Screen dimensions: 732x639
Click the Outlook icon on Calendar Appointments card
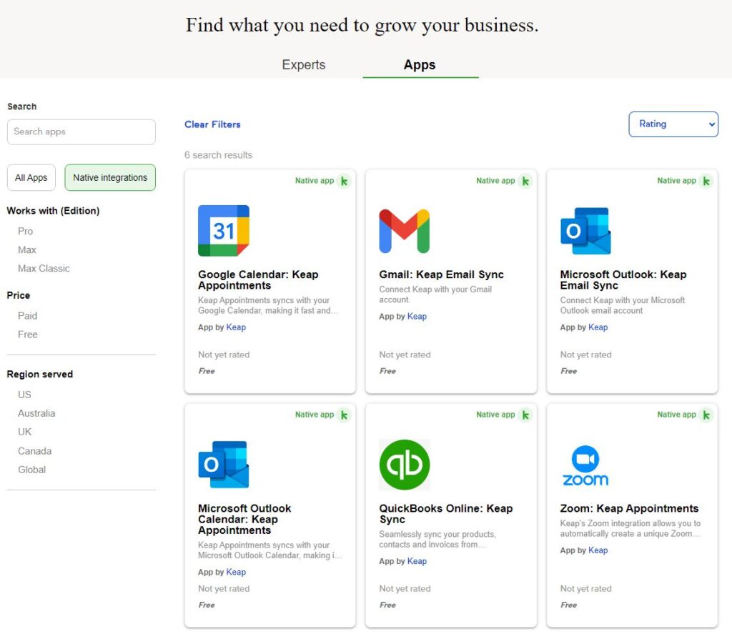224,465
